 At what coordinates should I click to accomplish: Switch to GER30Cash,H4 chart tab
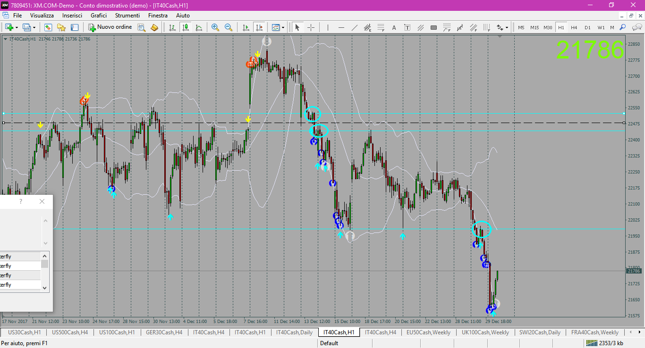tap(164, 332)
